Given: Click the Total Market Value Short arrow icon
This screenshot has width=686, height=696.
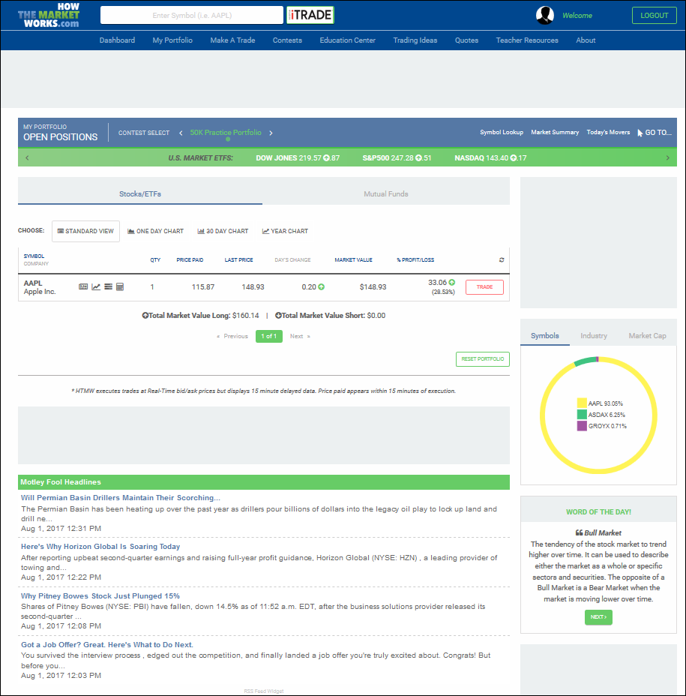Looking at the screenshot, I should click(x=278, y=316).
